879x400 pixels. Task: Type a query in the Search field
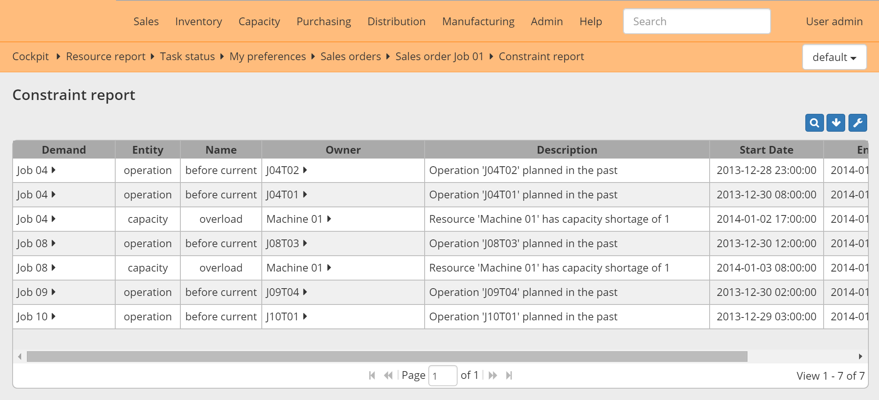click(697, 21)
